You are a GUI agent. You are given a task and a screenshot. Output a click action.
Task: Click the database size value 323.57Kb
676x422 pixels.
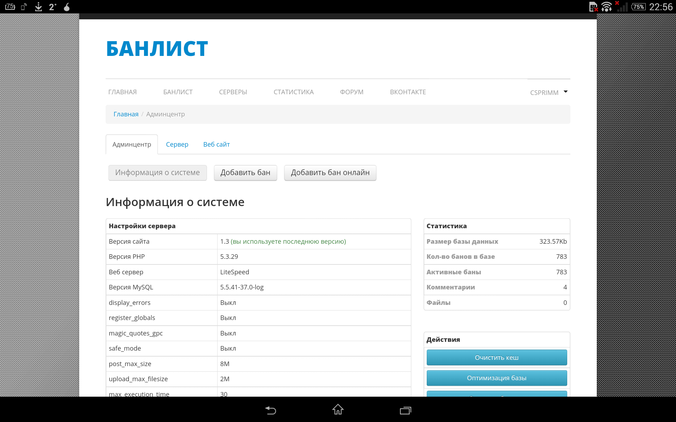tap(553, 242)
